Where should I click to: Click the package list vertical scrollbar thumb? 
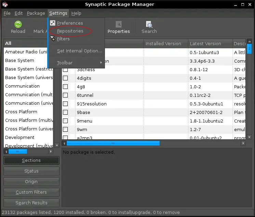[x=249, y=49]
